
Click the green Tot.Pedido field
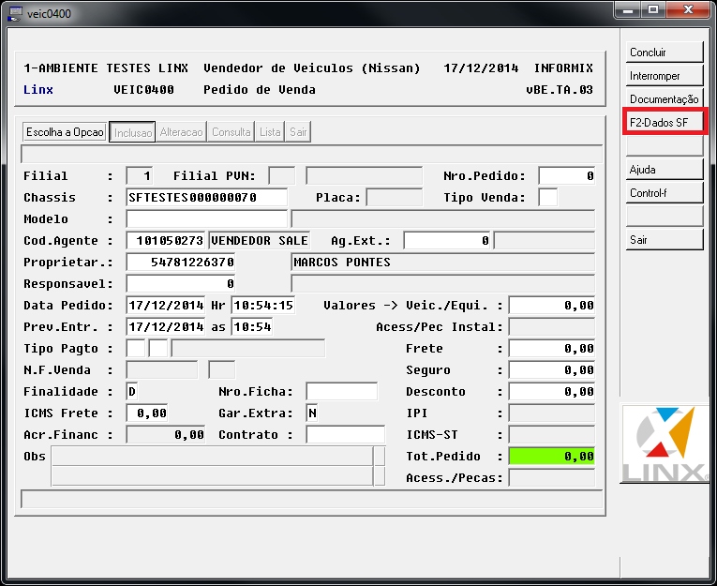(552, 456)
